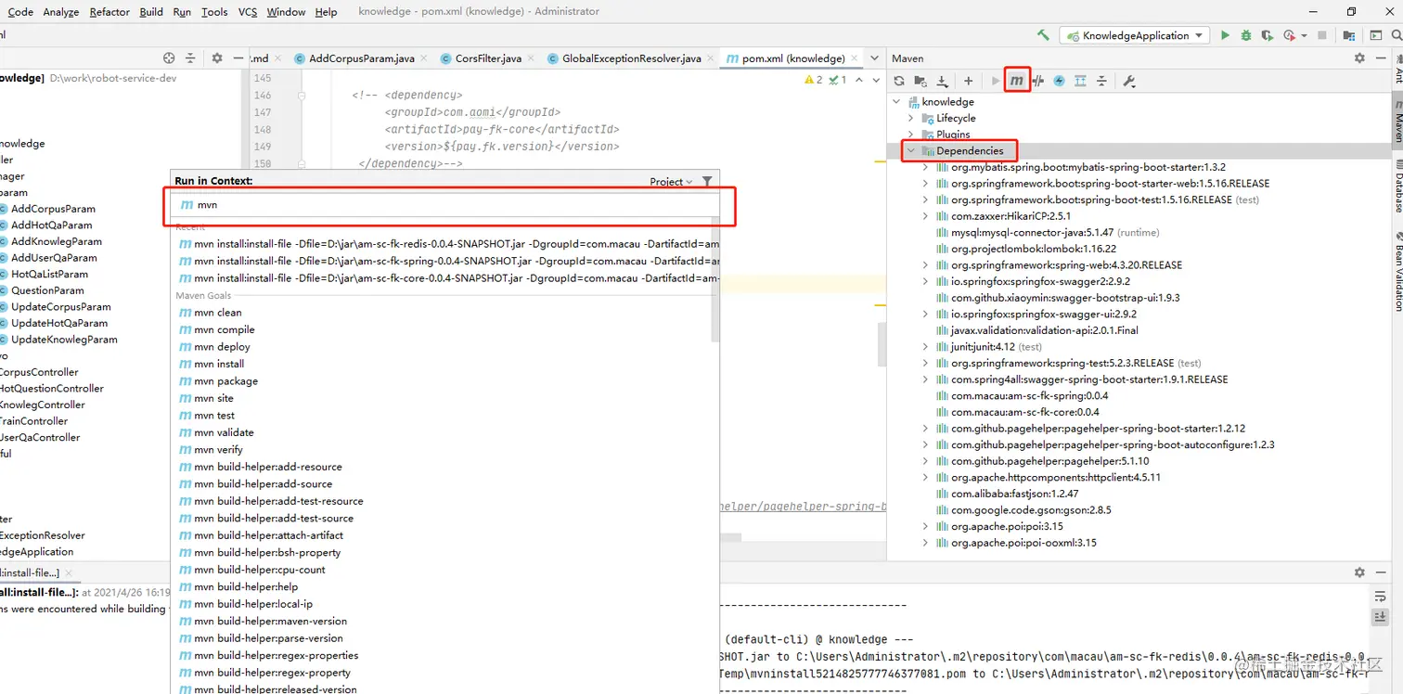Screen dimensions: 1403x694
Task: Expand the Plugins node
Action: click(910, 135)
